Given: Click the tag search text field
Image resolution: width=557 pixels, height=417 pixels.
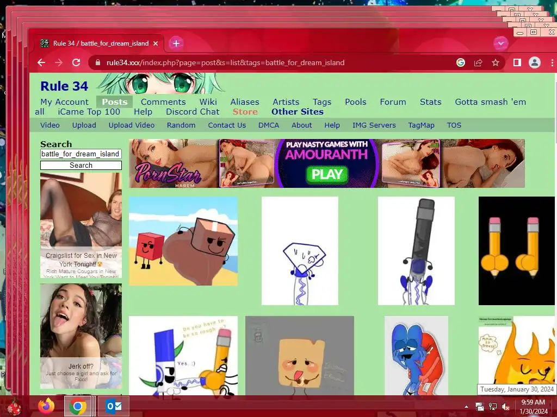Looking at the screenshot, I should (x=81, y=154).
